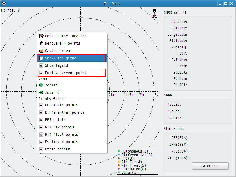Select Show/Hide gizmo menu item

click(72, 58)
